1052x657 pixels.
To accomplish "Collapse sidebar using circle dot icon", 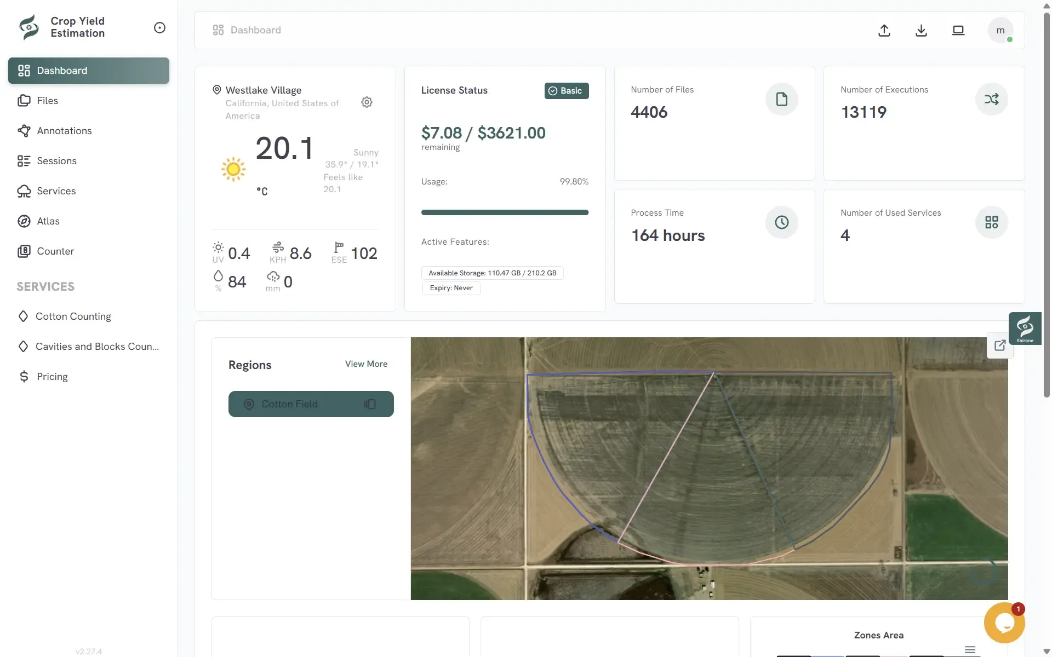I will click(x=159, y=27).
